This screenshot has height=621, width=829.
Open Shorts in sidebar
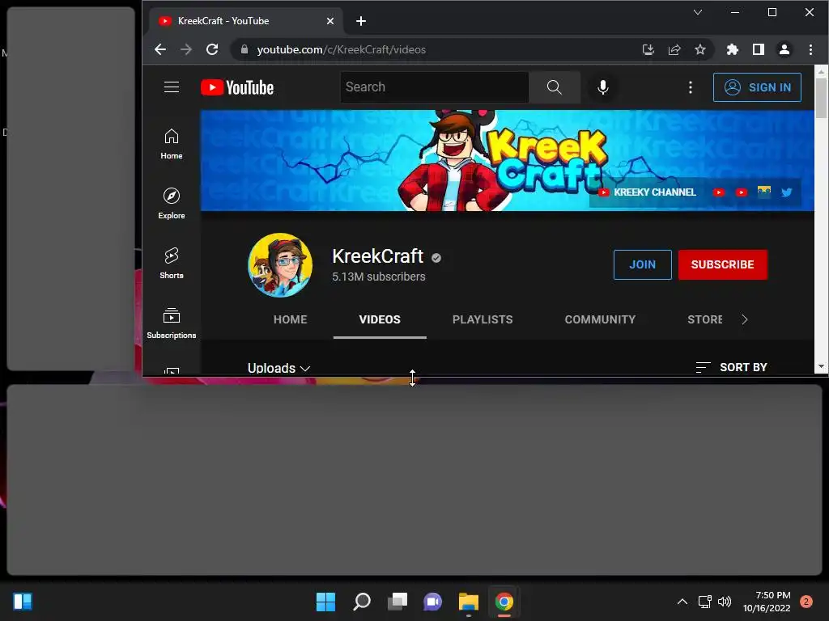(172, 264)
